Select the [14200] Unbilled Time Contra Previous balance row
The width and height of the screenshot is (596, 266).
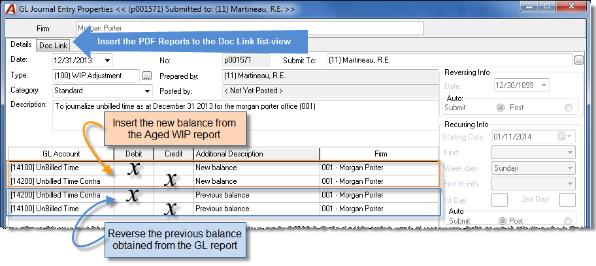(x=224, y=195)
